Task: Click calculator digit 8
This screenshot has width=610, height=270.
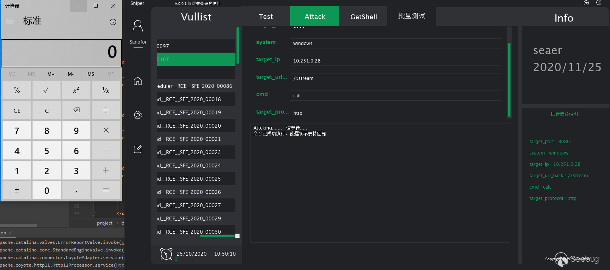Action: tap(47, 130)
